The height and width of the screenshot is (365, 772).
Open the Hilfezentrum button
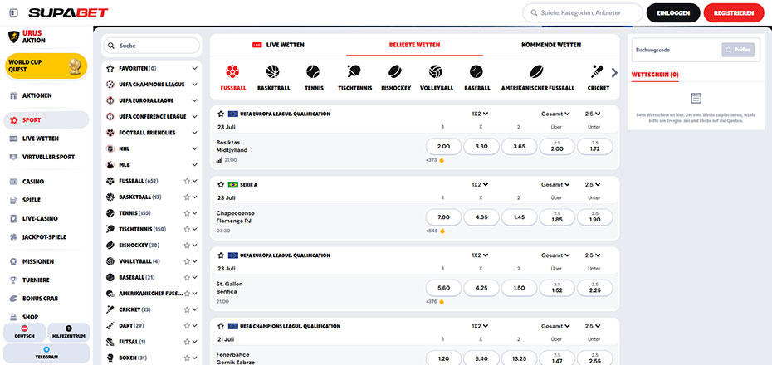click(x=69, y=332)
